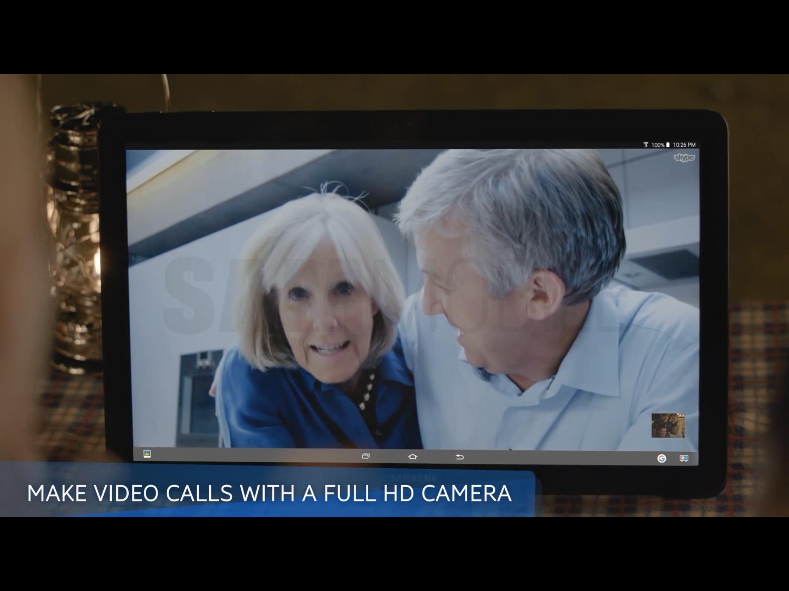The image size is (789, 591).
Task: Open the Gallery icon in navigation bar
Action: click(147, 454)
